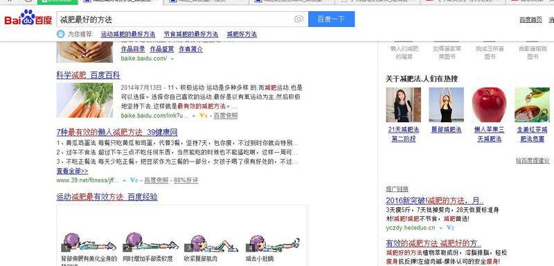The width and height of the screenshot is (554, 266).
Task: Click the hands-on-belly thumbnail image
Action: (x=84, y=52)
